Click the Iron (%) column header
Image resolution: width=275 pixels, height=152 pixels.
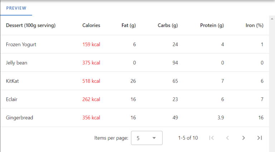[x=255, y=25]
